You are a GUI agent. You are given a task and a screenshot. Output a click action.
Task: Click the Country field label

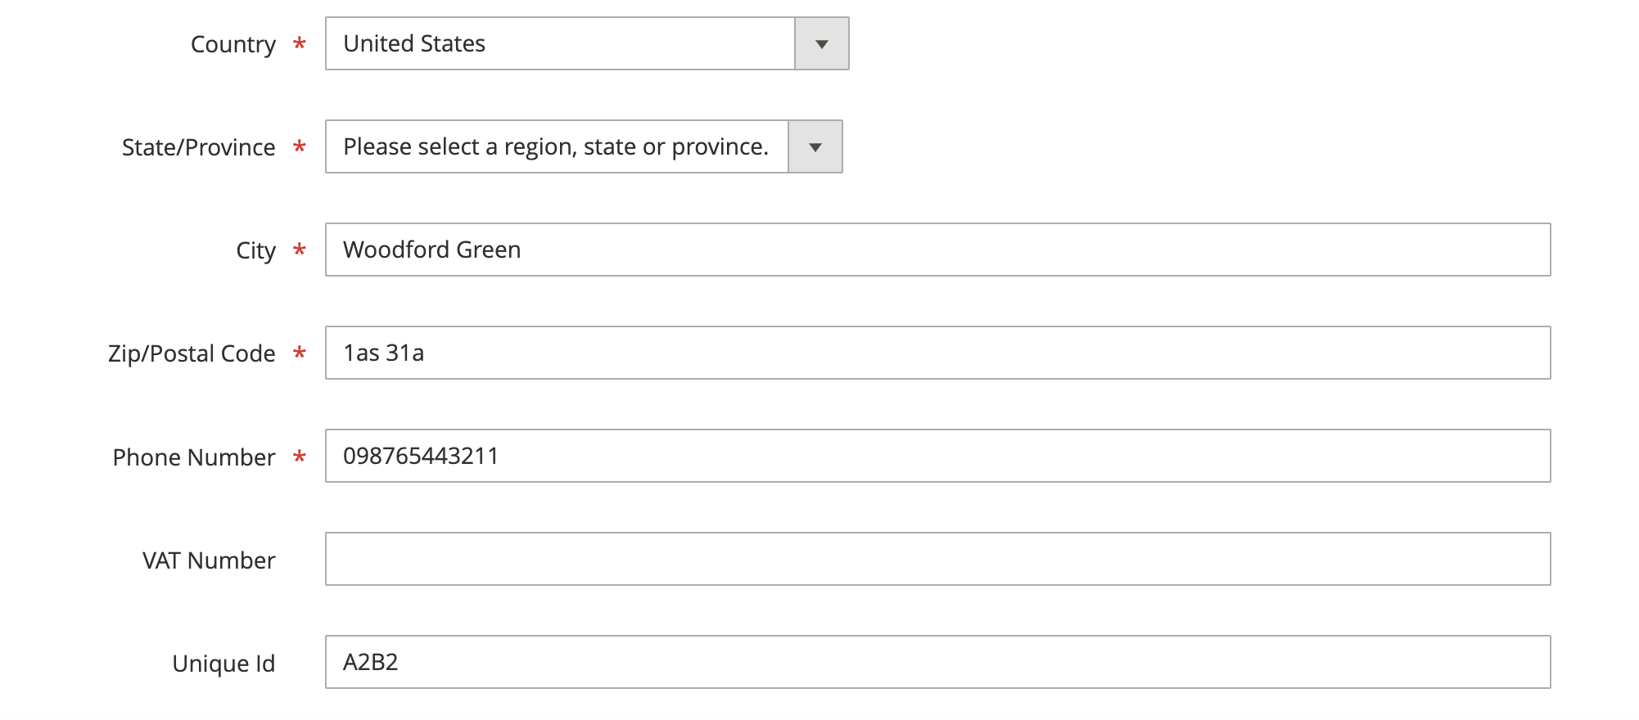(233, 44)
